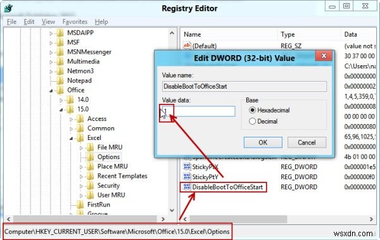
Task: Expand the Recent Templates node
Action: click(81, 177)
